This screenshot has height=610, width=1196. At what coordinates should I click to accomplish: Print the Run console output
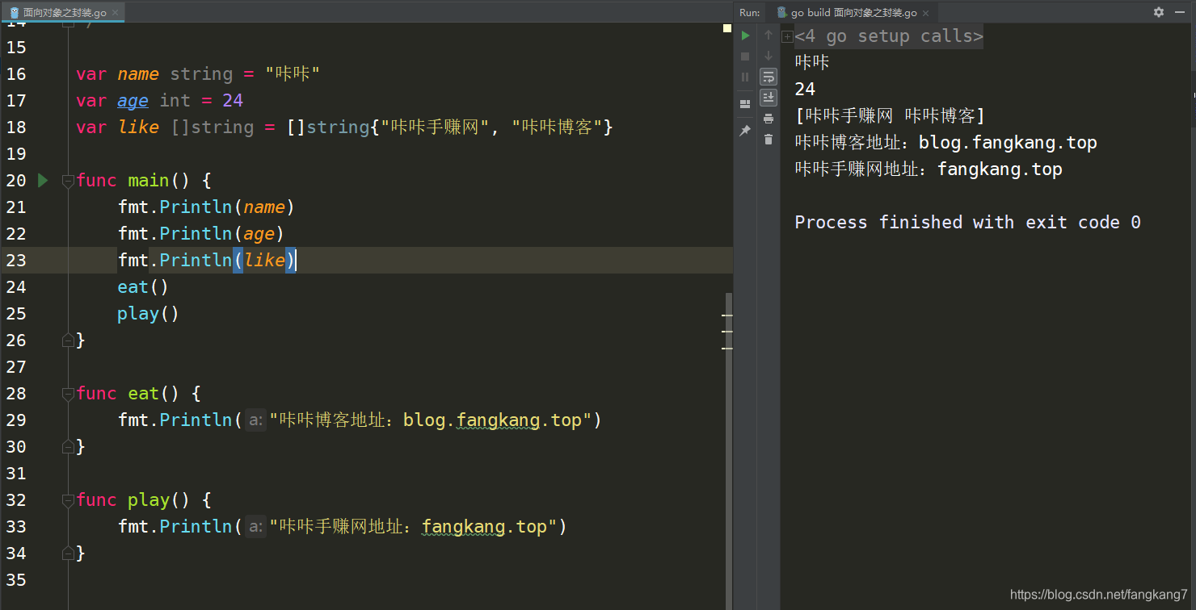tap(769, 119)
